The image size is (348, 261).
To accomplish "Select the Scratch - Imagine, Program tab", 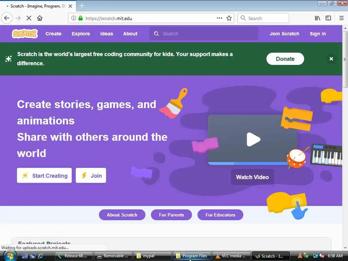I will click(38, 6).
